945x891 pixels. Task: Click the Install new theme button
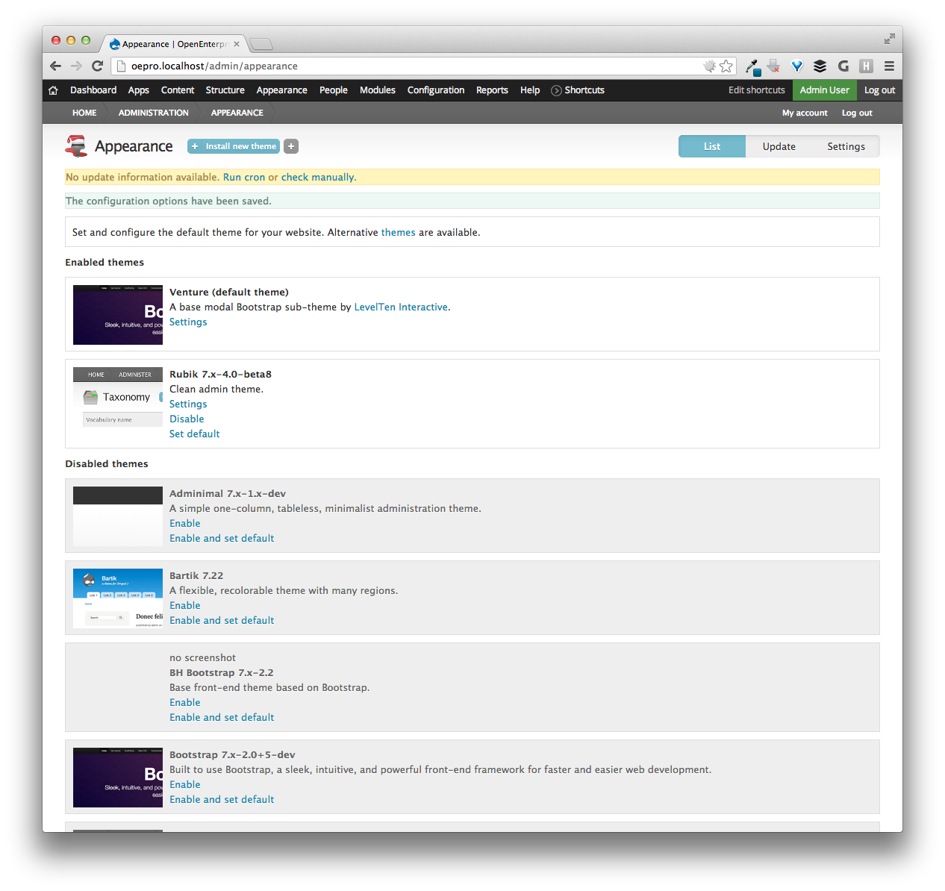(x=234, y=146)
